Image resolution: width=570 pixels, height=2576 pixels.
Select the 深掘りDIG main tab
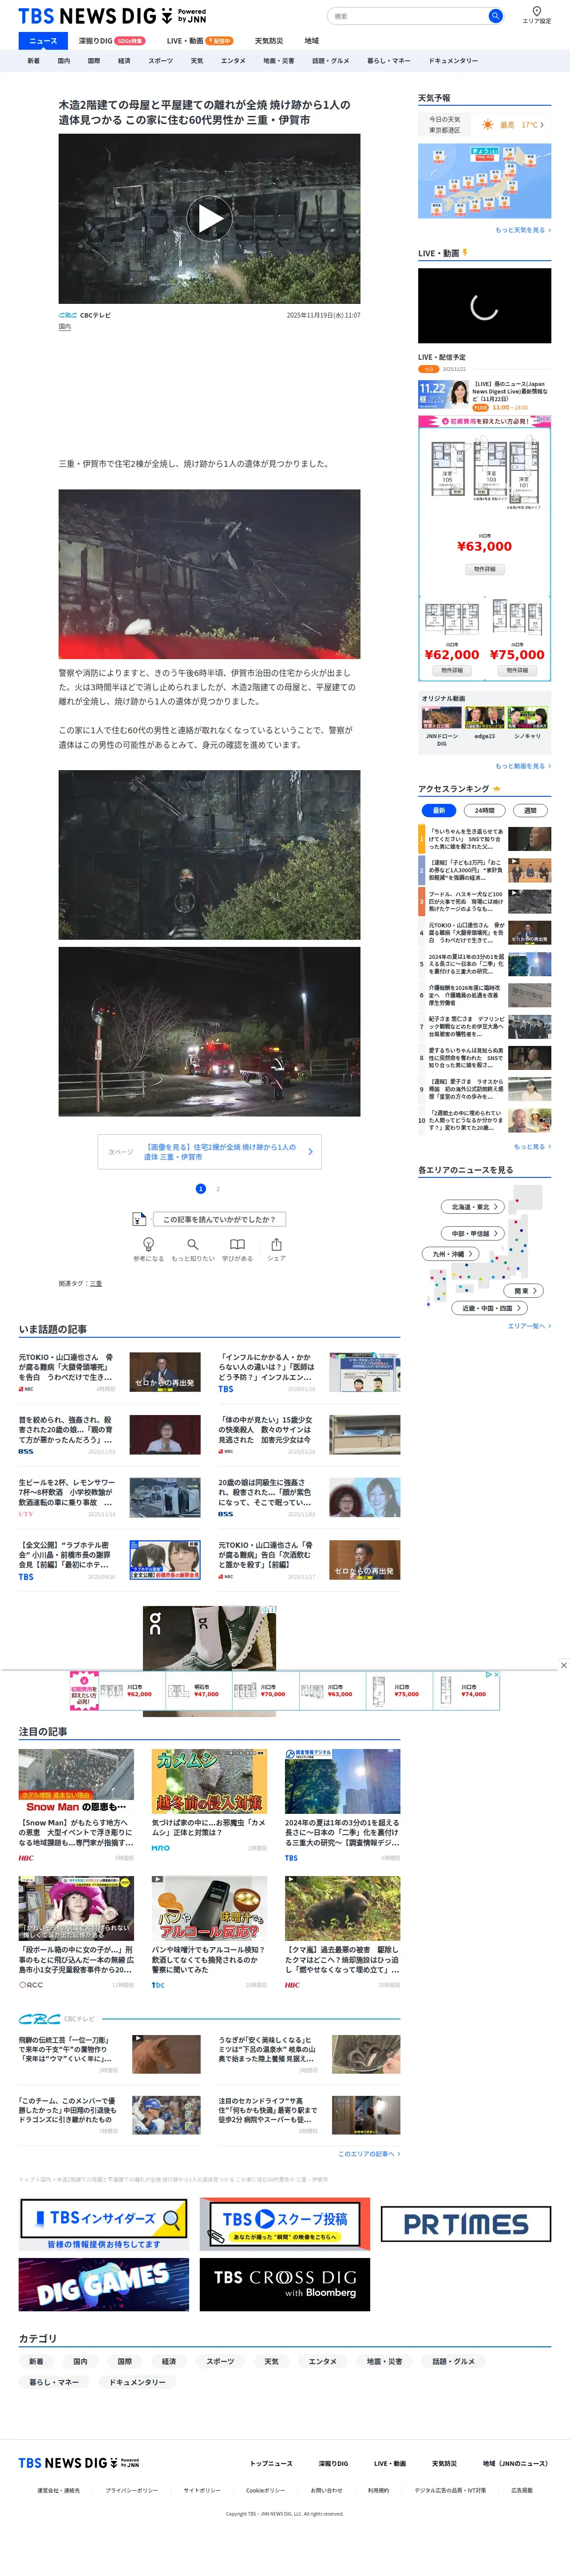tap(111, 41)
